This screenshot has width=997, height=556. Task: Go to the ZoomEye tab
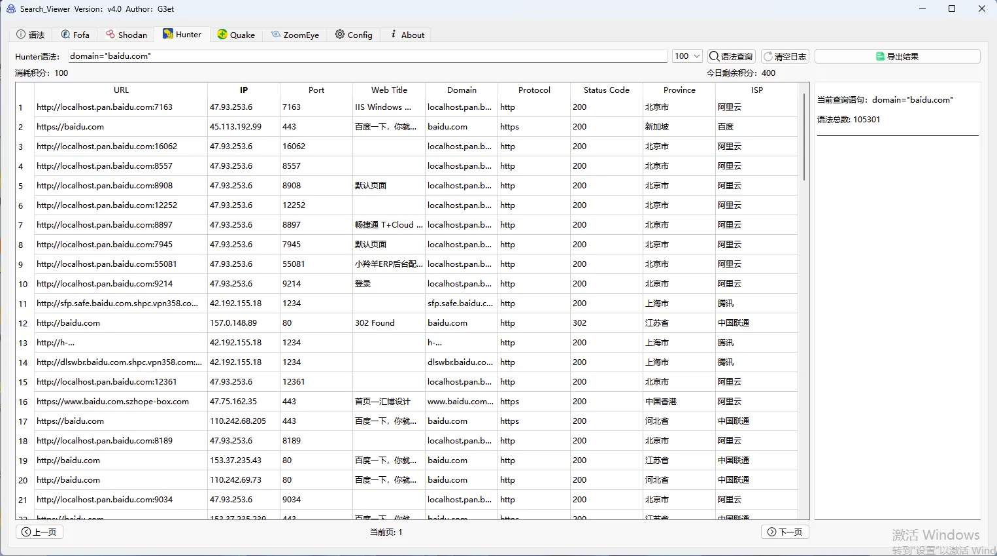[296, 35]
